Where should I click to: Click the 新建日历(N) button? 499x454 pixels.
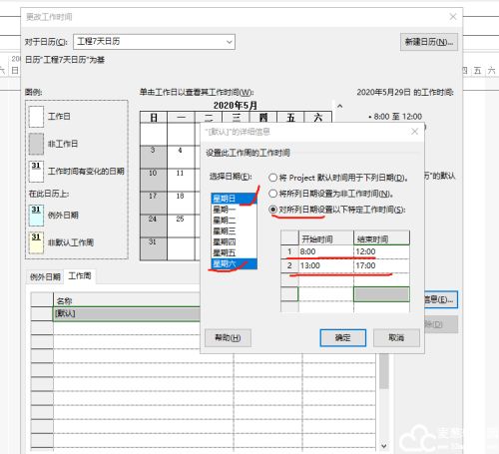pos(429,42)
